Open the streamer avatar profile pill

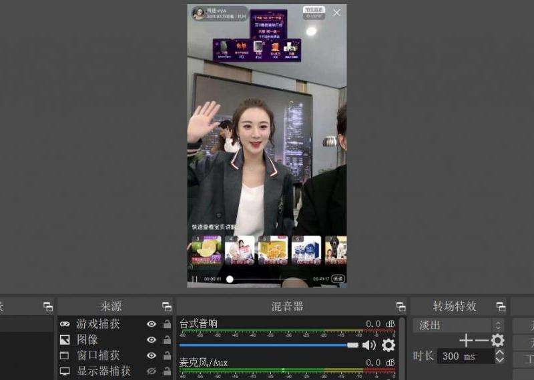pos(220,13)
